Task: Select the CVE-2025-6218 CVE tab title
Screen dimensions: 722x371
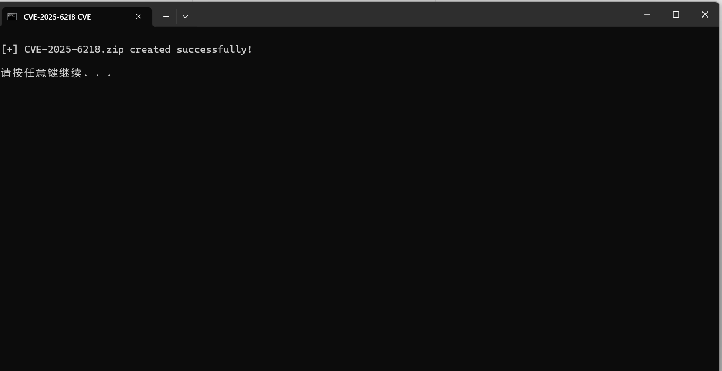Action: click(57, 17)
